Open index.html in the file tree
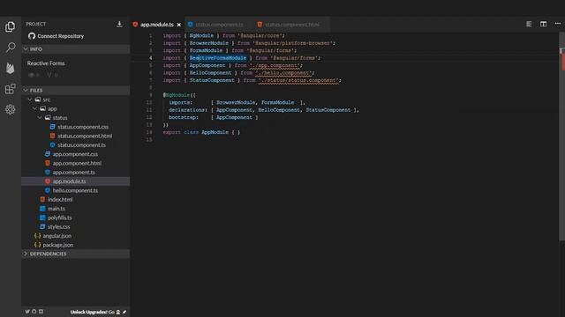 click(60, 200)
